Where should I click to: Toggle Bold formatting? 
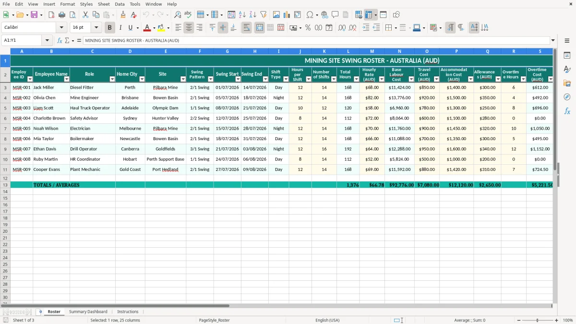click(x=109, y=28)
